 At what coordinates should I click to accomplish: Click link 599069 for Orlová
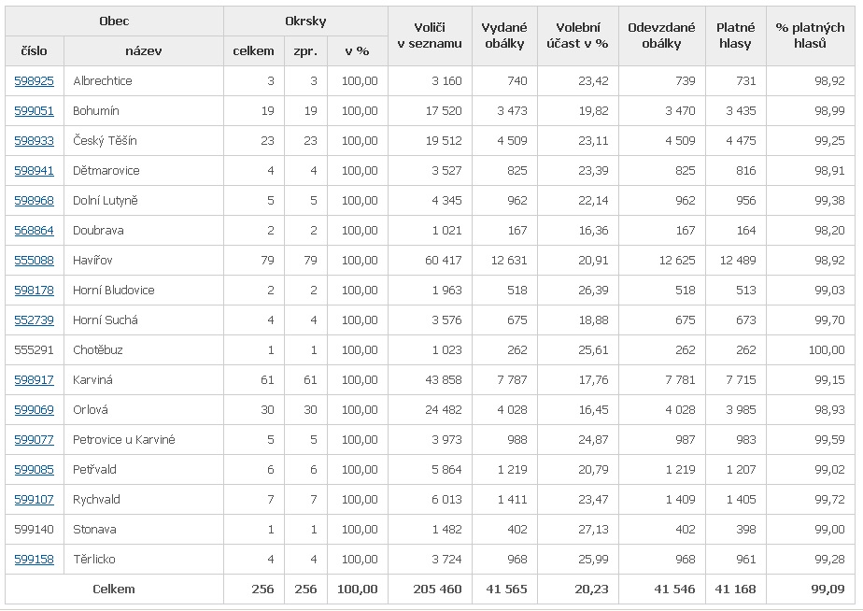tap(35, 409)
